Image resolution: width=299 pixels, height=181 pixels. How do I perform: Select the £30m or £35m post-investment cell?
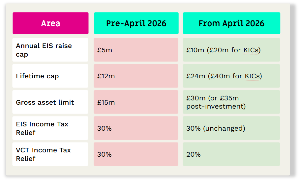[231, 102]
